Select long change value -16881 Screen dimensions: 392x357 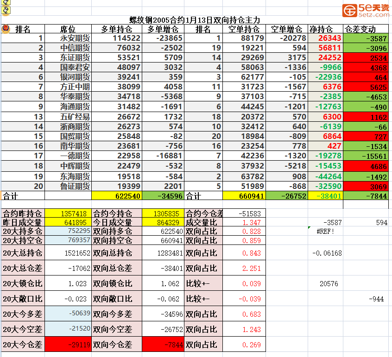[163, 156]
